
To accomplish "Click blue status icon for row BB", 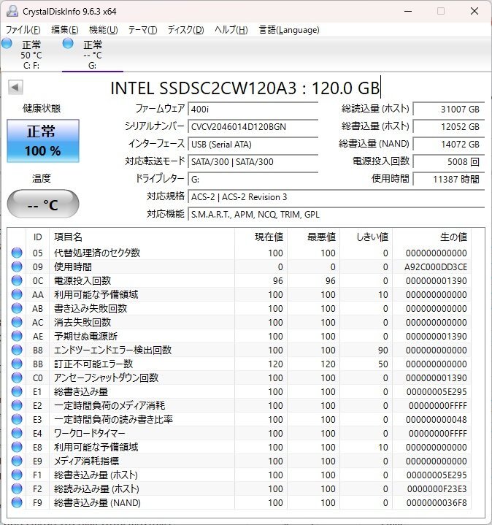I will [x=17, y=364].
